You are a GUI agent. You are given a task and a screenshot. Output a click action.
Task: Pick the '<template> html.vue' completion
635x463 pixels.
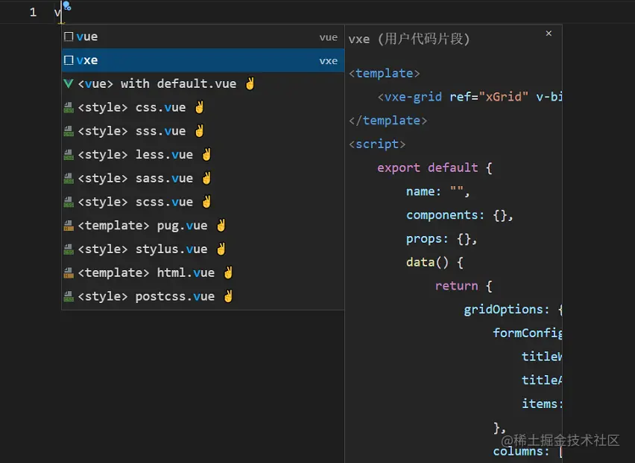tap(203, 273)
